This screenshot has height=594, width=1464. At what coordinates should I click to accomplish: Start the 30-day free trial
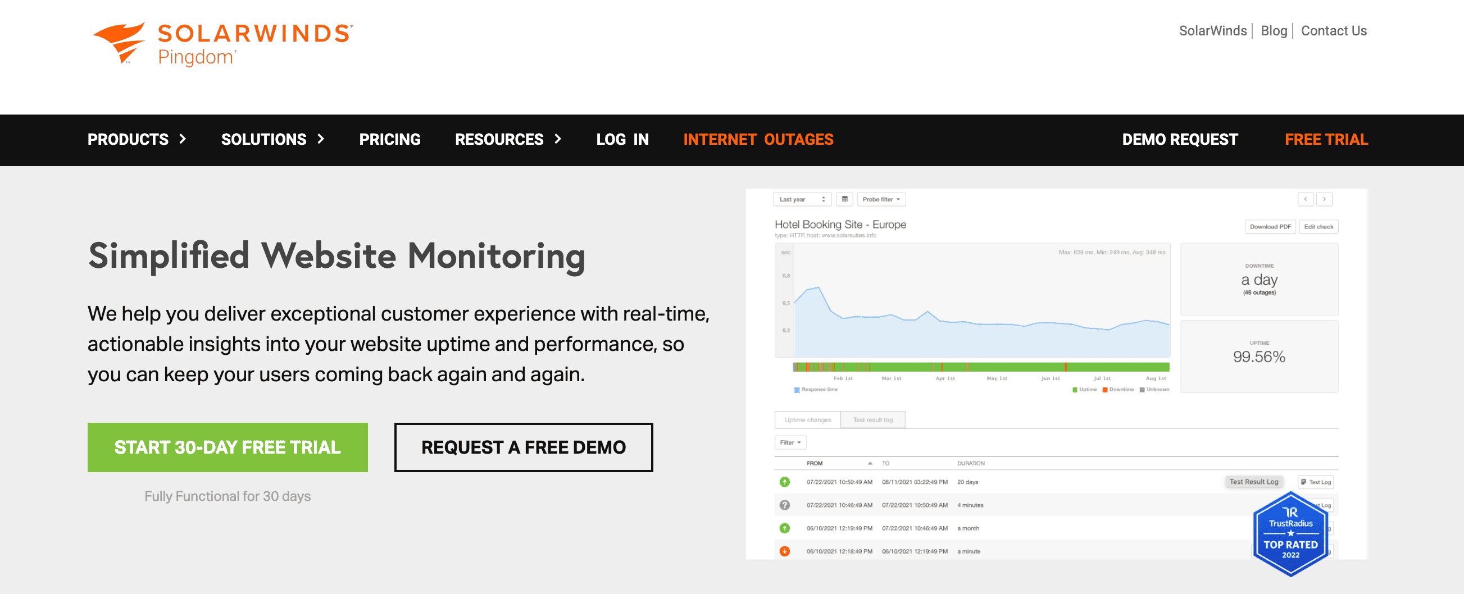point(228,447)
